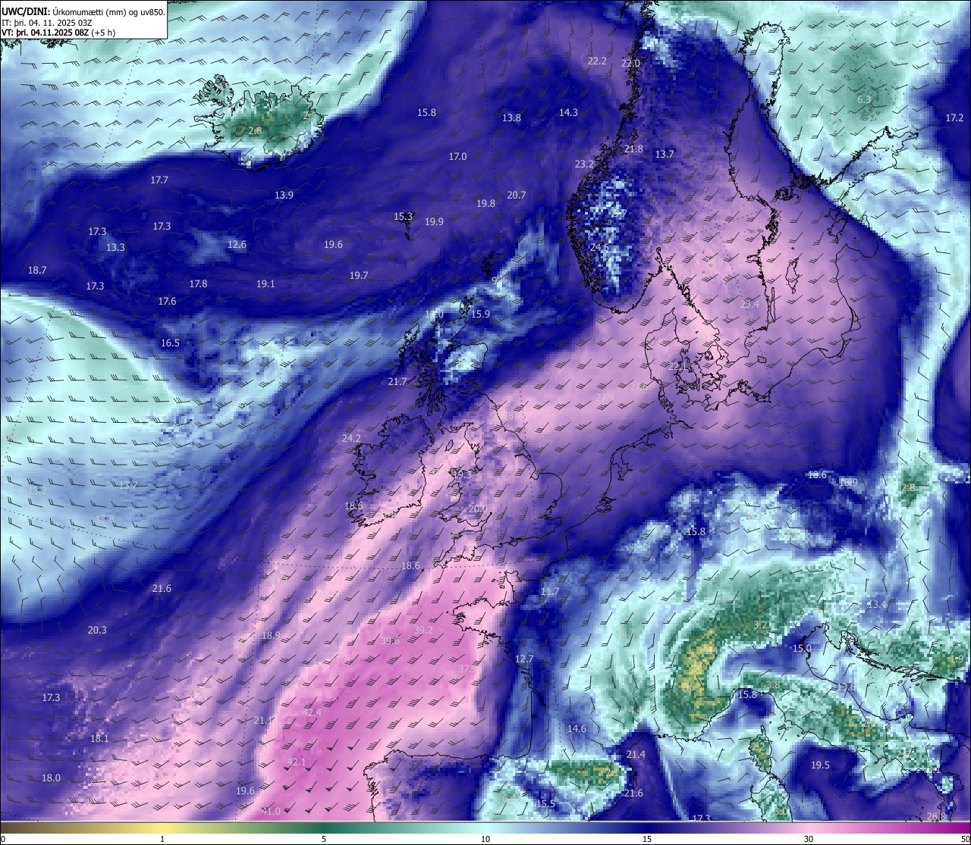Click the 21.7 value west of Scotland
This screenshot has height=845, width=971.
pos(398,381)
